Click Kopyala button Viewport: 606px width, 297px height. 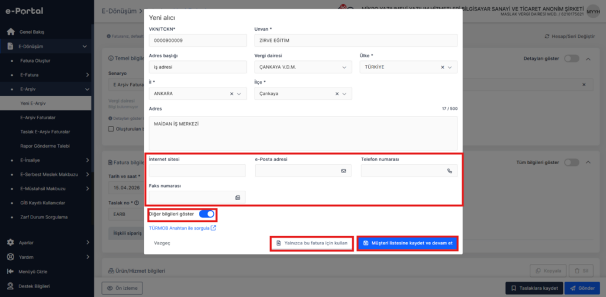[549, 271]
